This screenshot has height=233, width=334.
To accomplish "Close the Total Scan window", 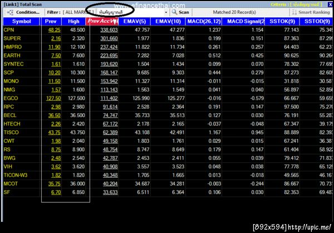I will 330,4.
